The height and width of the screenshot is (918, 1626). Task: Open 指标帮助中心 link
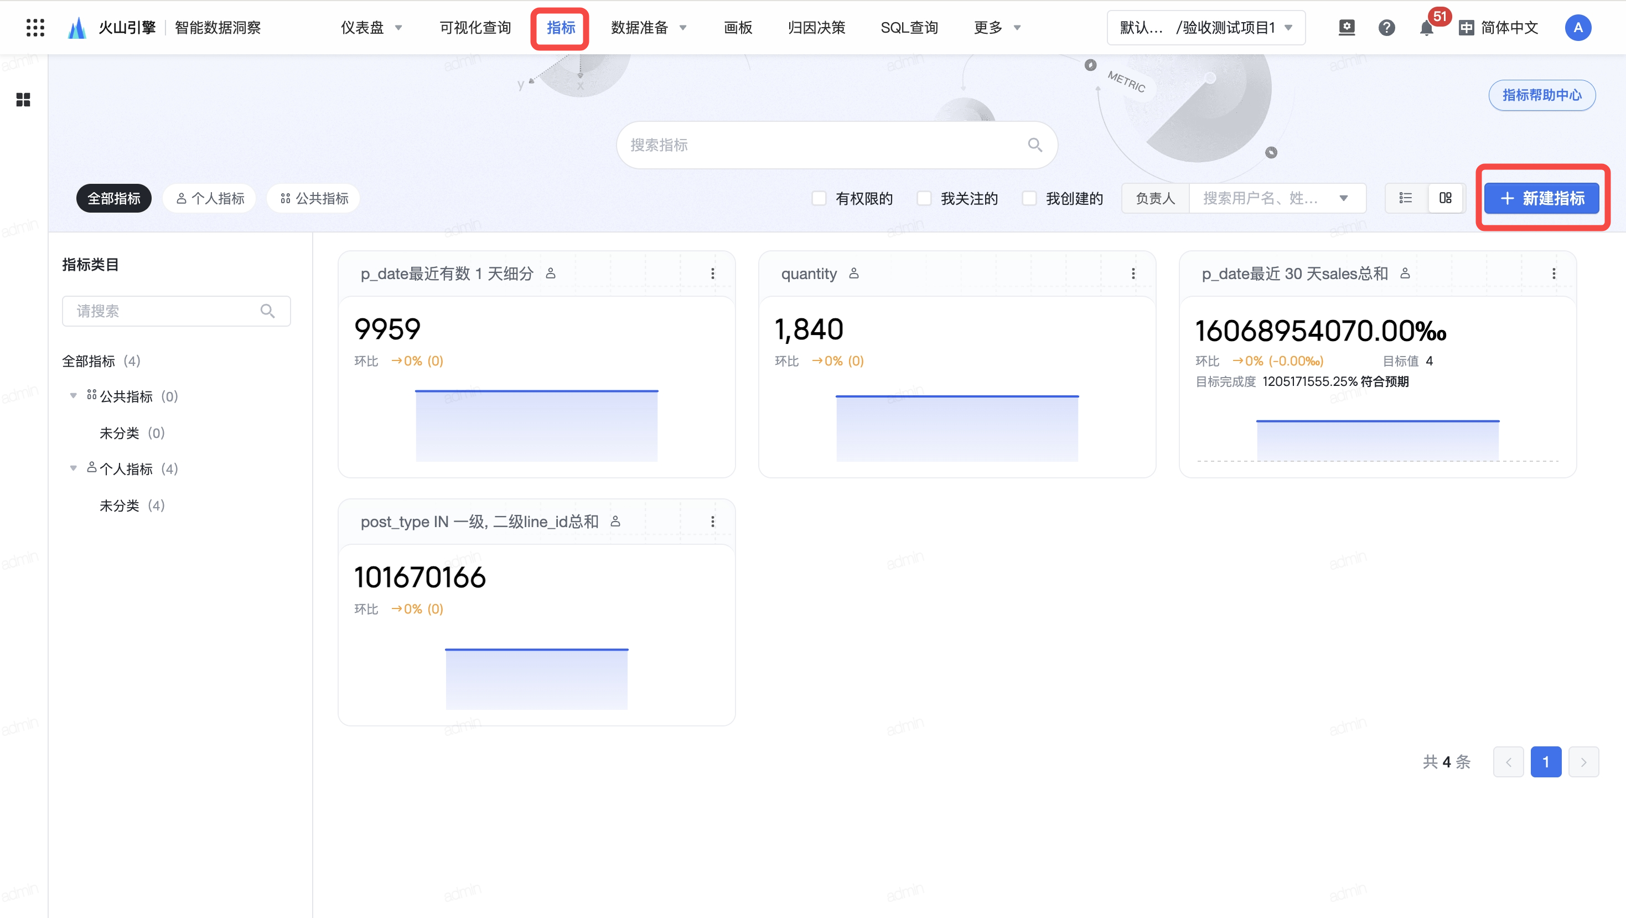(x=1541, y=95)
